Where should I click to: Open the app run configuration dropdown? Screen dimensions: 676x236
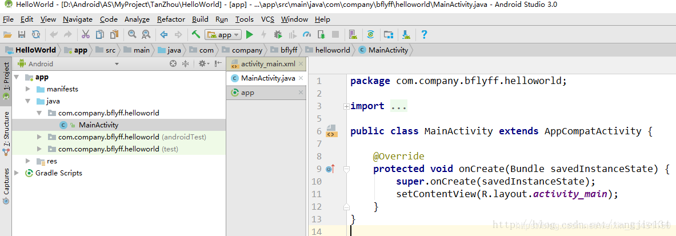click(x=224, y=35)
